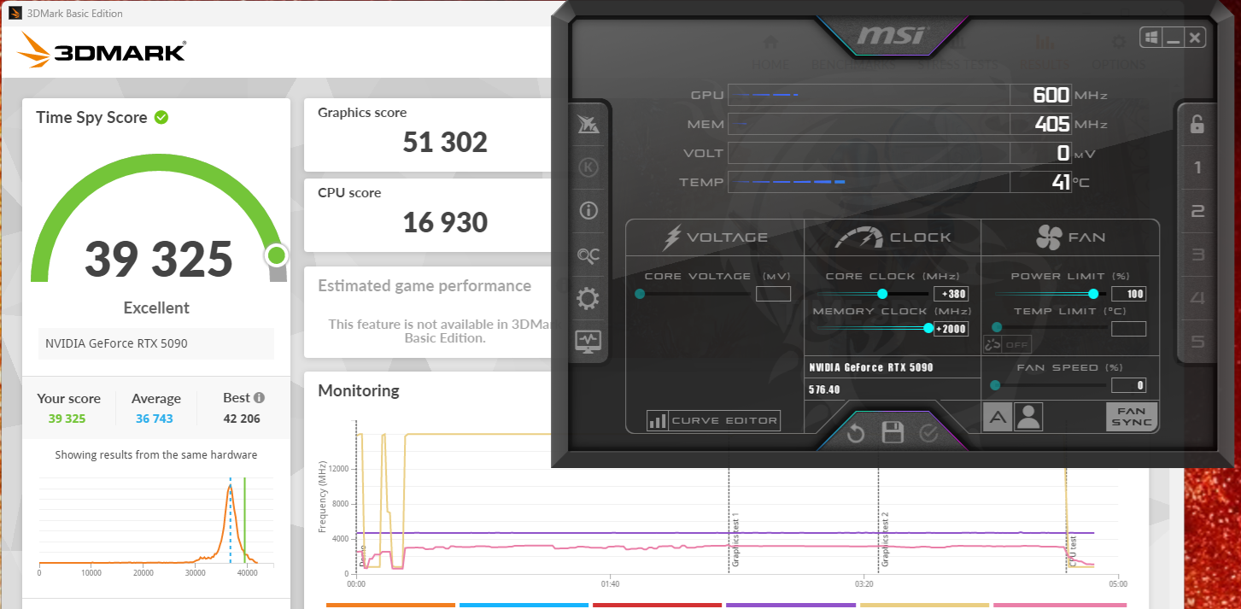Select Afterburner profile slot 4
1241x609 pixels.
[1197, 298]
